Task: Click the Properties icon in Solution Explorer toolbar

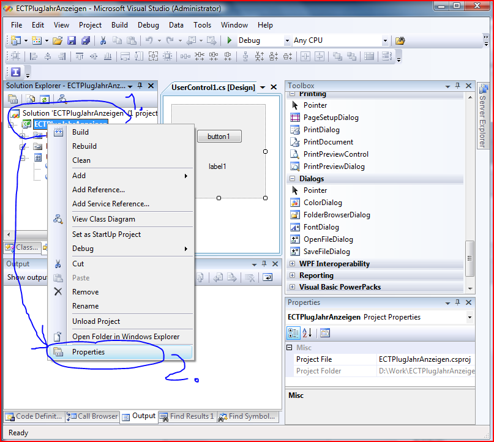Action: point(13,99)
